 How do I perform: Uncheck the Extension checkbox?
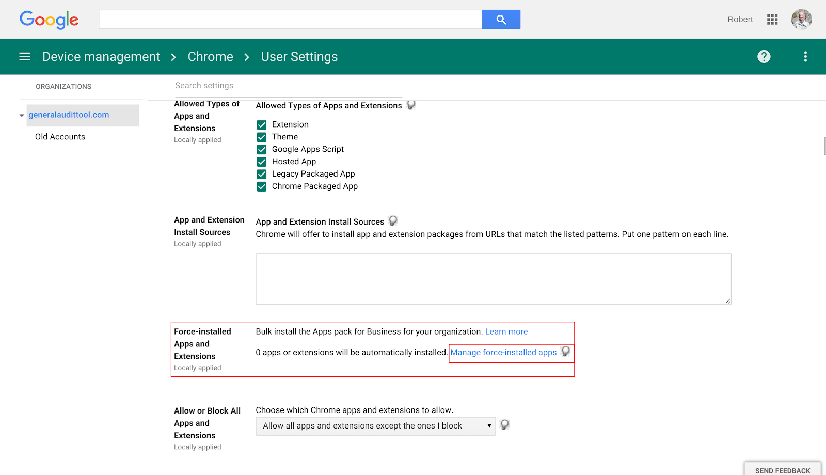pyautogui.click(x=262, y=124)
